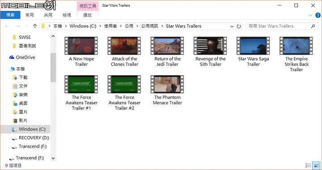The height and width of the screenshot is (170, 322).
Task: Select The Force Awakens Teaser Trailer #1
Action: (x=81, y=93)
